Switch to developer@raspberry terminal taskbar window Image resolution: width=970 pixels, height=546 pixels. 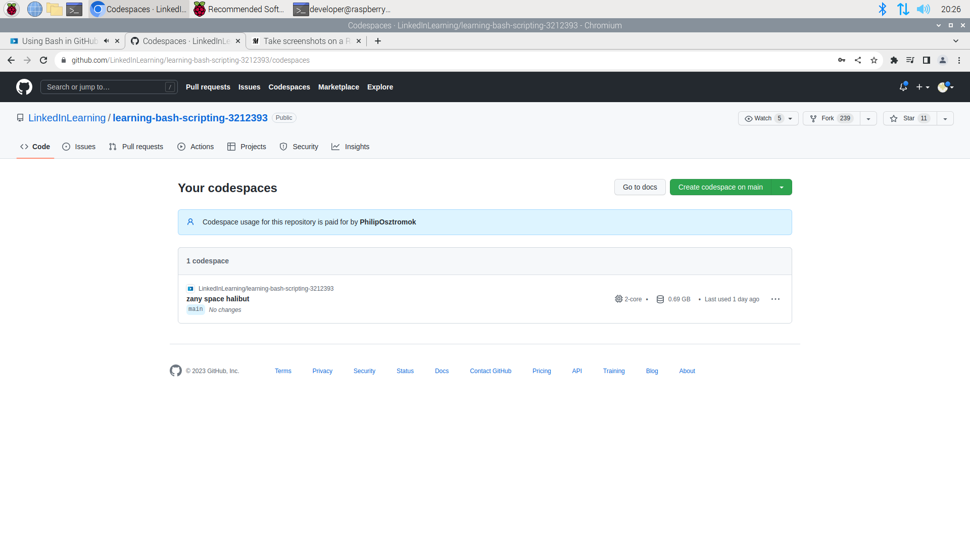pyautogui.click(x=343, y=9)
